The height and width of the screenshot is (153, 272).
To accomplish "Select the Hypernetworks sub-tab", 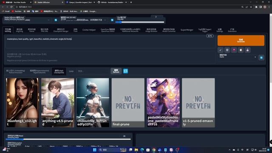I will point(40,71).
